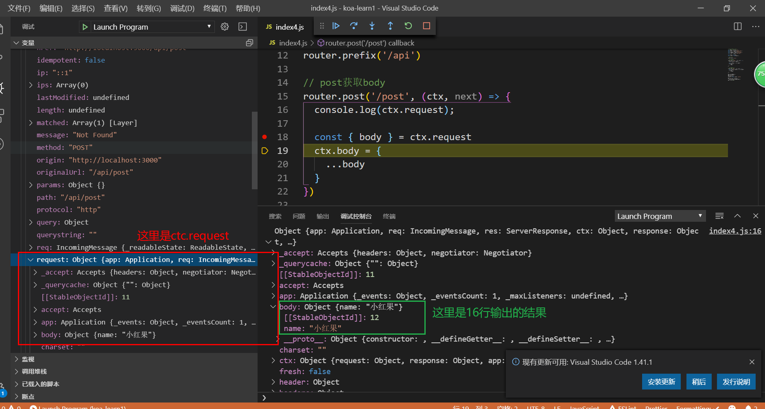Grab the debug toolbar drag handle
This screenshot has width=765, height=409.
point(322,26)
